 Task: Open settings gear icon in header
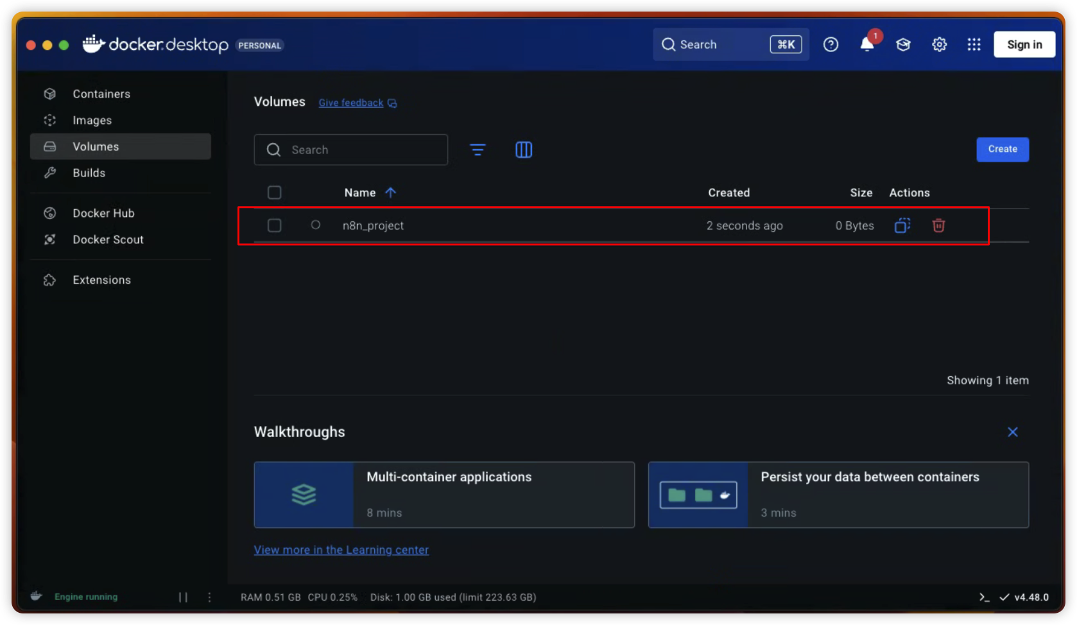[939, 44]
